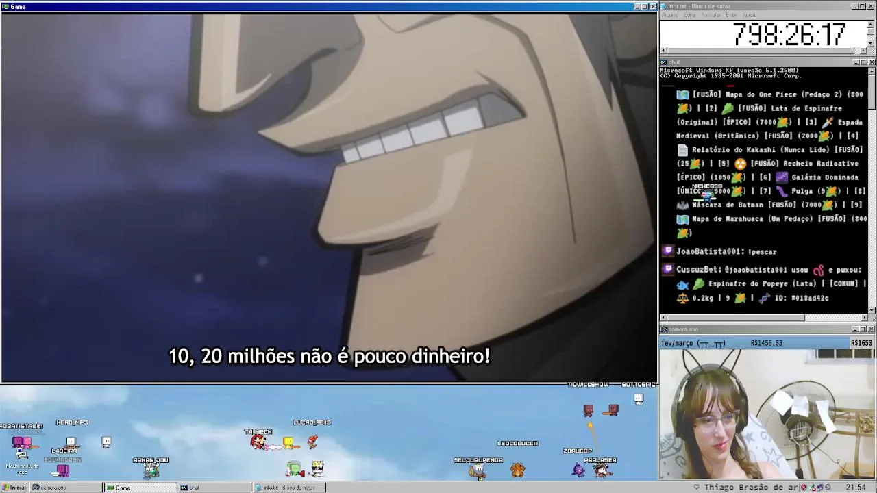
Task: Open the Ajuda menu in Notepad
Action: coord(749,15)
